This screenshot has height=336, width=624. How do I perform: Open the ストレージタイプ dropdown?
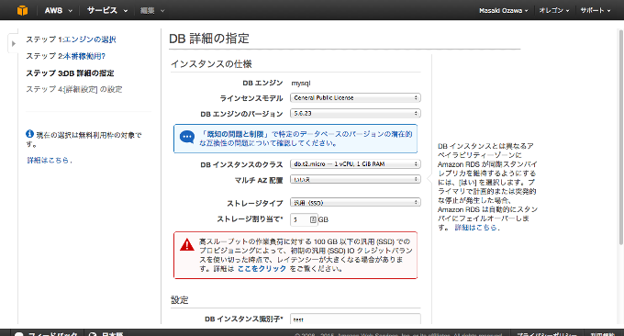coord(355,203)
